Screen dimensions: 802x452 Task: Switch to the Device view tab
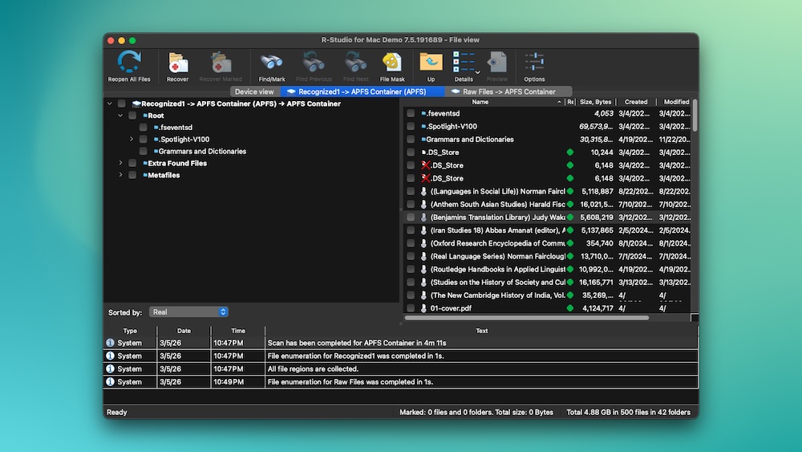pyautogui.click(x=254, y=92)
